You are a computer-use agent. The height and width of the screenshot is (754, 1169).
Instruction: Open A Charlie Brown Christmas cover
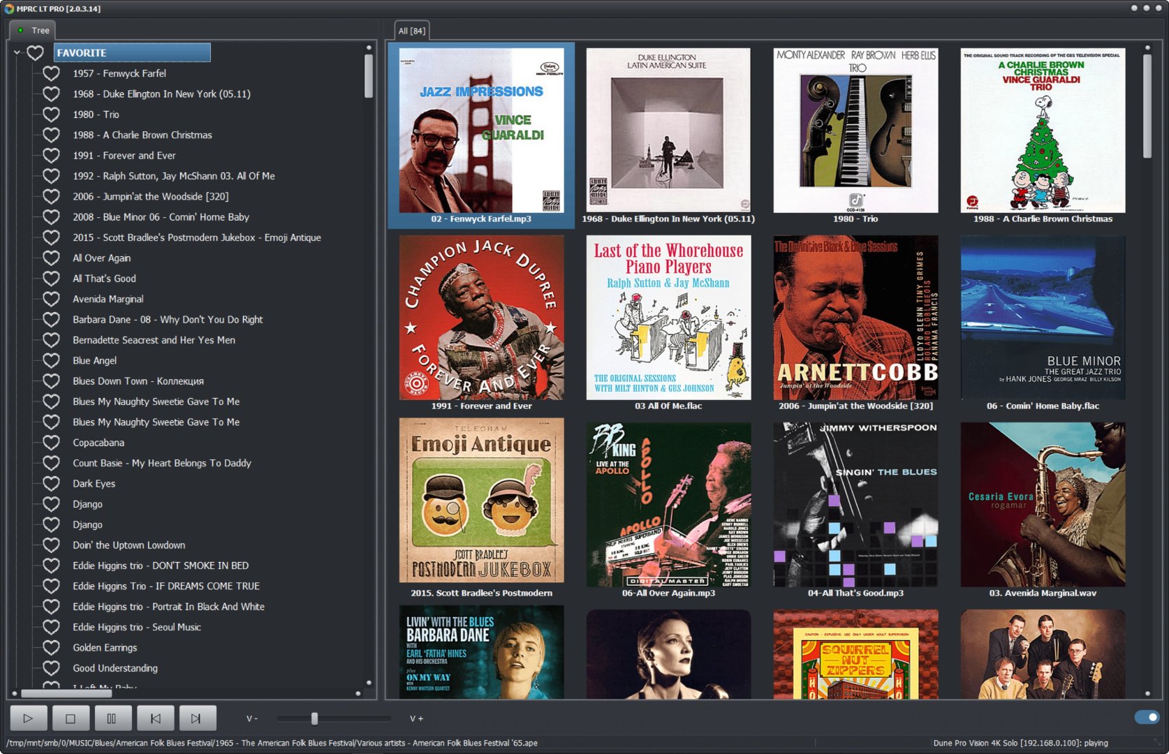[x=1043, y=131]
